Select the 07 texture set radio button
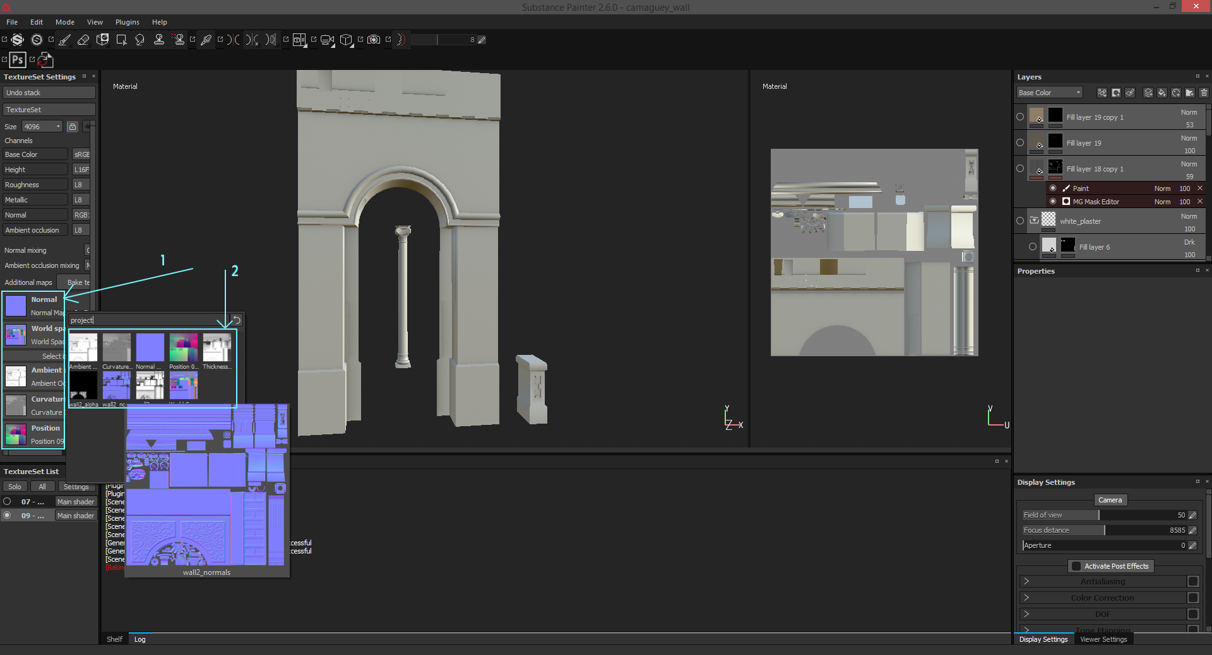Image resolution: width=1212 pixels, height=655 pixels. [8, 502]
